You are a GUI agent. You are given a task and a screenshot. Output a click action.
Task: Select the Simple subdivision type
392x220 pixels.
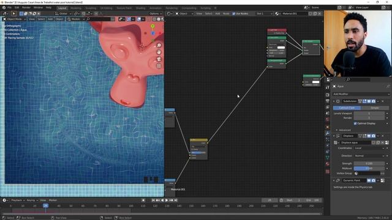[375, 108]
